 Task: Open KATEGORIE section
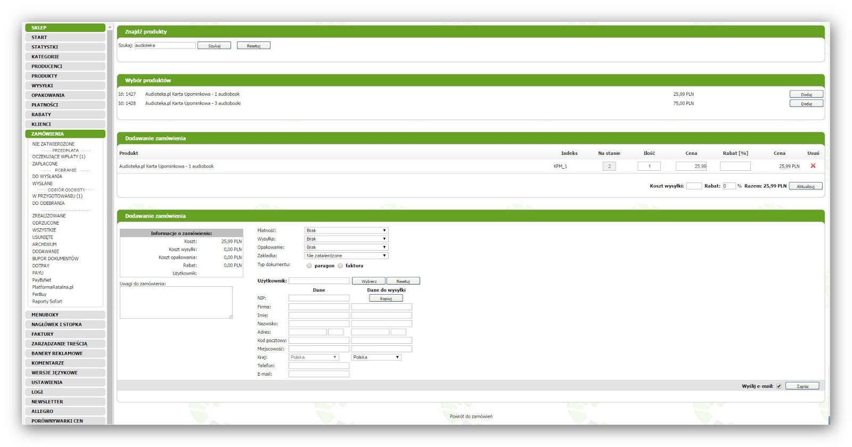(65, 56)
